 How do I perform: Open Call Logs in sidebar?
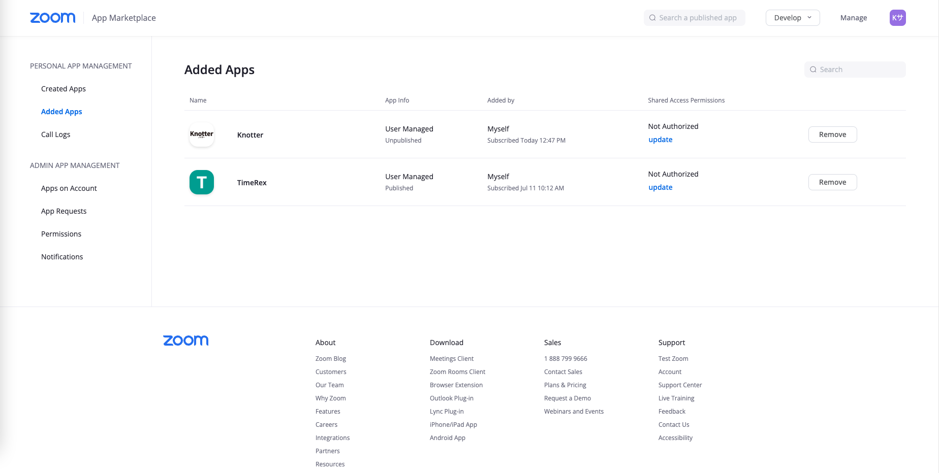55,134
